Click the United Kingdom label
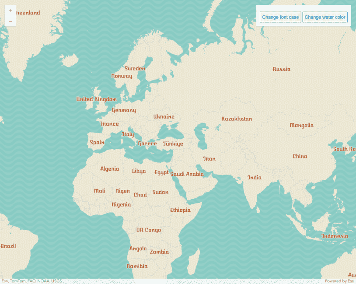 click(x=97, y=99)
